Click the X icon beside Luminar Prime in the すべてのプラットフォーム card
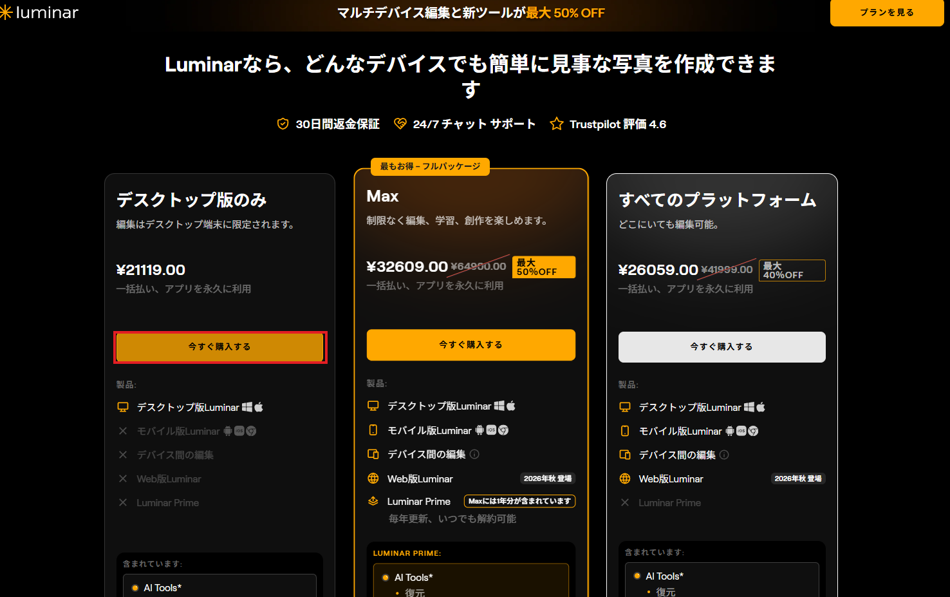 coord(625,502)
